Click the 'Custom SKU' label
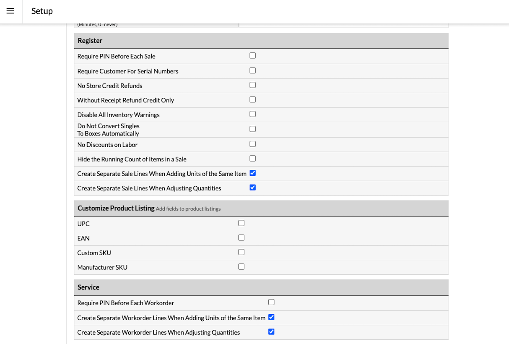 tap(94, 253)
